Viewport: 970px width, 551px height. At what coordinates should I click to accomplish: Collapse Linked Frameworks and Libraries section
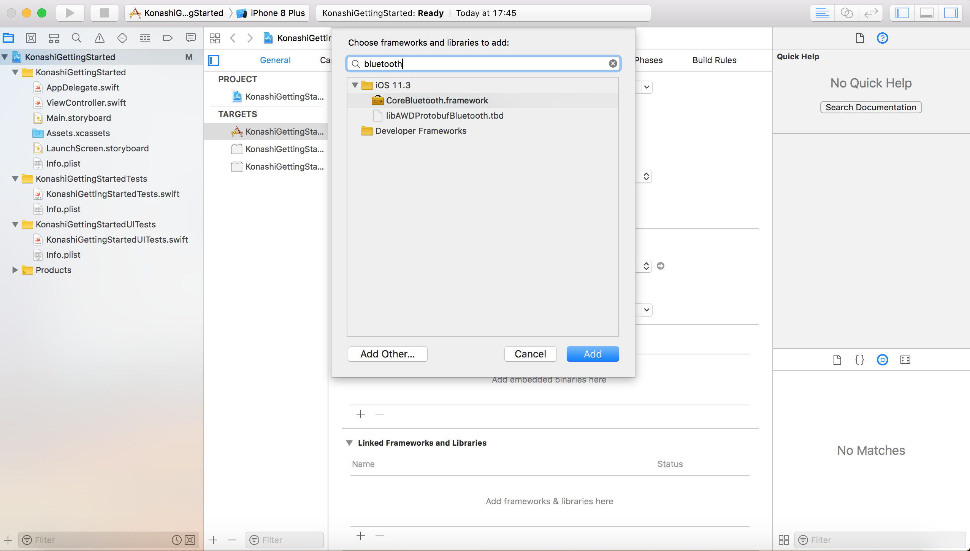(x=349, y=443)
